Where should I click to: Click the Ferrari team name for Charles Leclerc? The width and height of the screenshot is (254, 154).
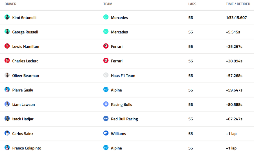coord(117,61)
